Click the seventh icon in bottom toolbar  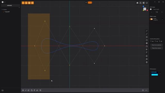click(40, 90)
